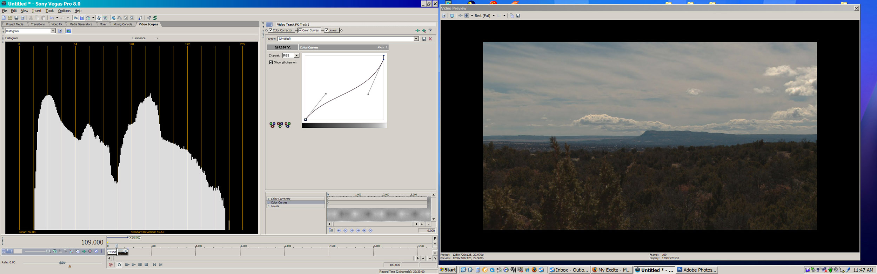The height and width of the screenshot is (274, 877).
Task: Toggle Loop Playback in transport bar
Action: [119, 265]
